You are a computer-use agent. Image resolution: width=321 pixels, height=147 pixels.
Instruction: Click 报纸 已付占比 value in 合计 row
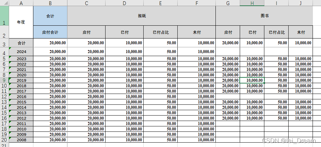point(160,43)
